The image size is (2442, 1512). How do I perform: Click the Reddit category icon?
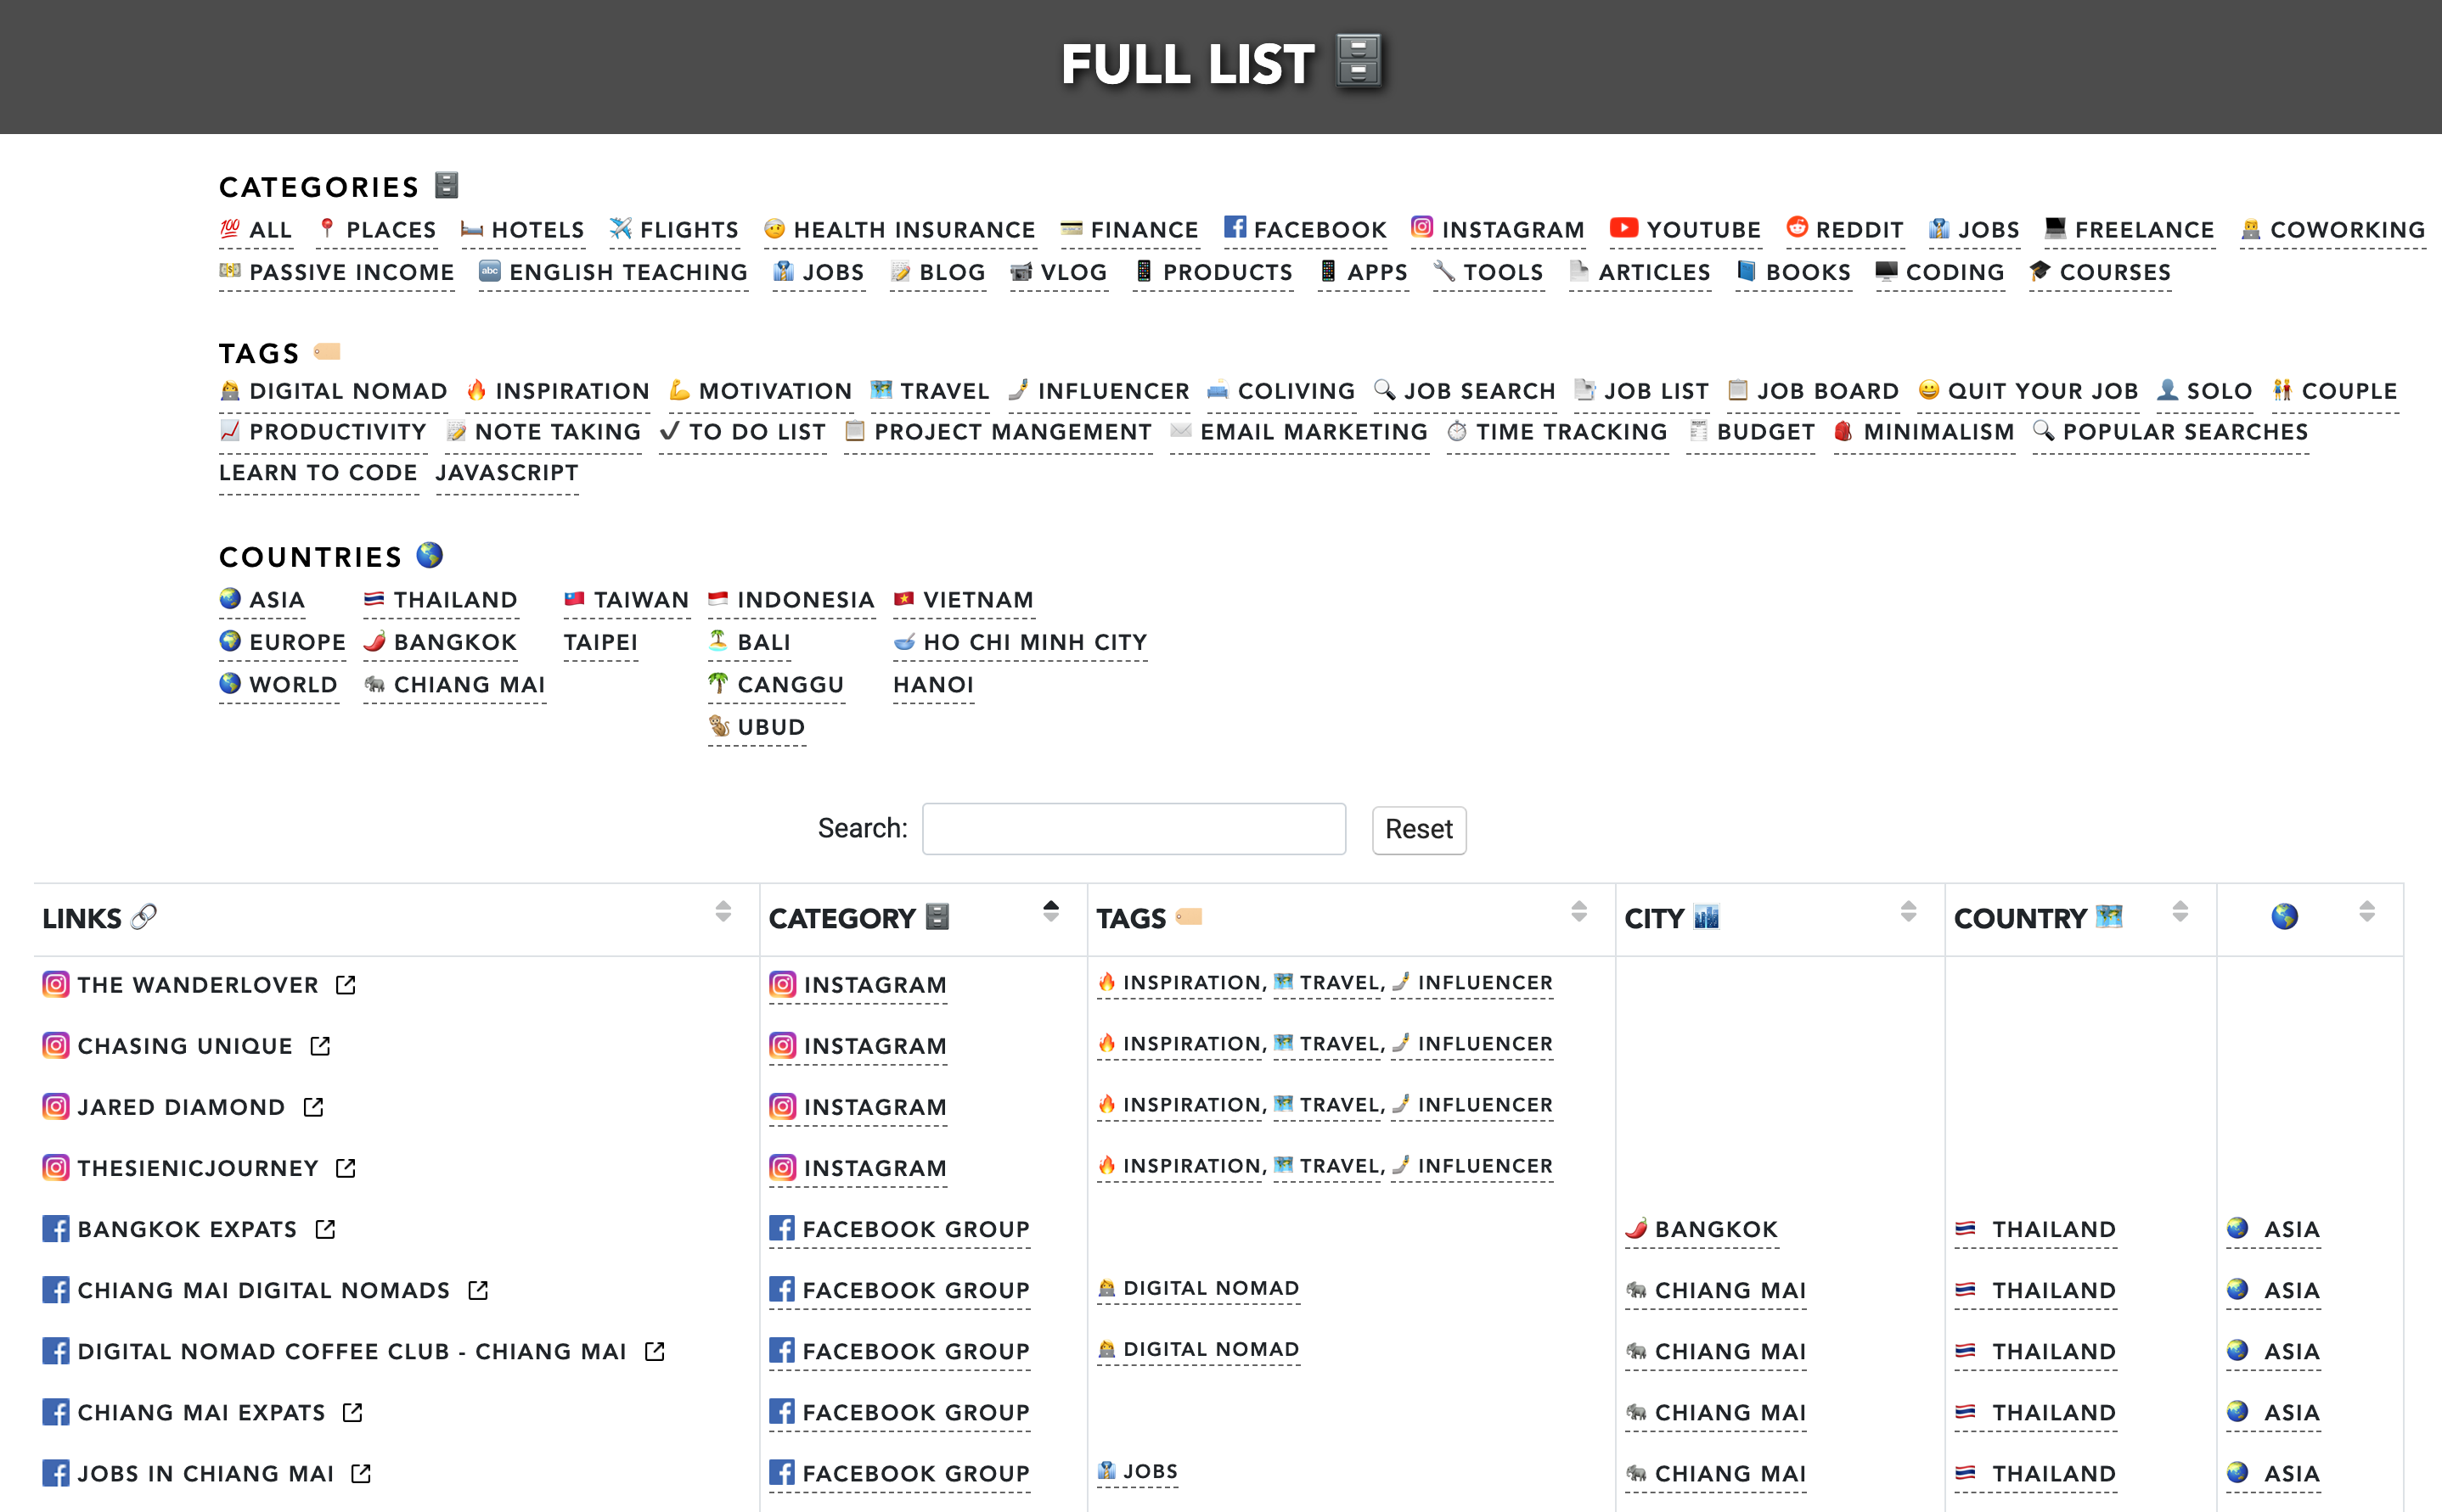pyautogui.click(x=1796, y=228)
